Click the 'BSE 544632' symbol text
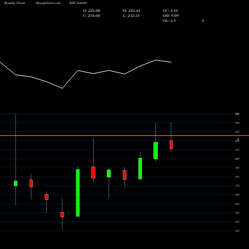The height and width of the screenshot is (249, 249). coord(78,3)
